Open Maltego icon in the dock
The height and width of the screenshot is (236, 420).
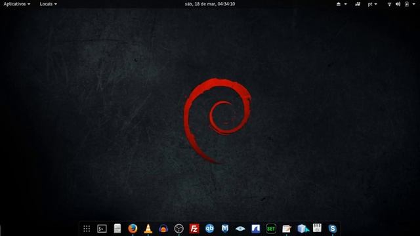point(225,229)
